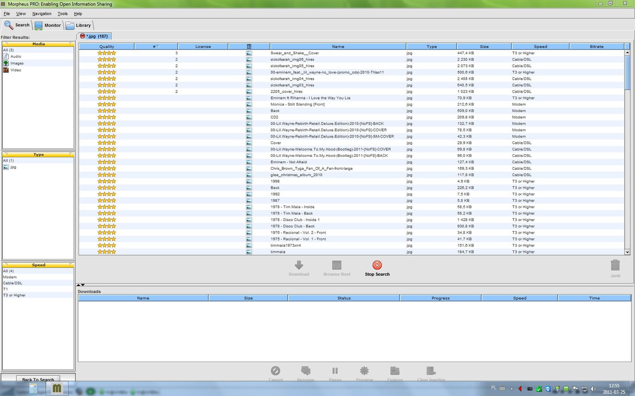The image size is (635, 396).
Task: Open the Tools menu
Action: pos(62,14)
